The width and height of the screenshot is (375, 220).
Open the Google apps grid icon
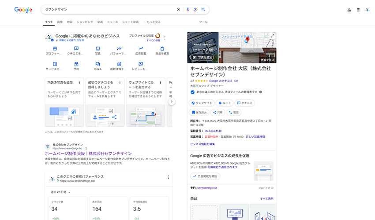pos(359,10)
